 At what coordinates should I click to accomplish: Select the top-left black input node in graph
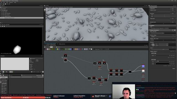click(x=66, y=56)
